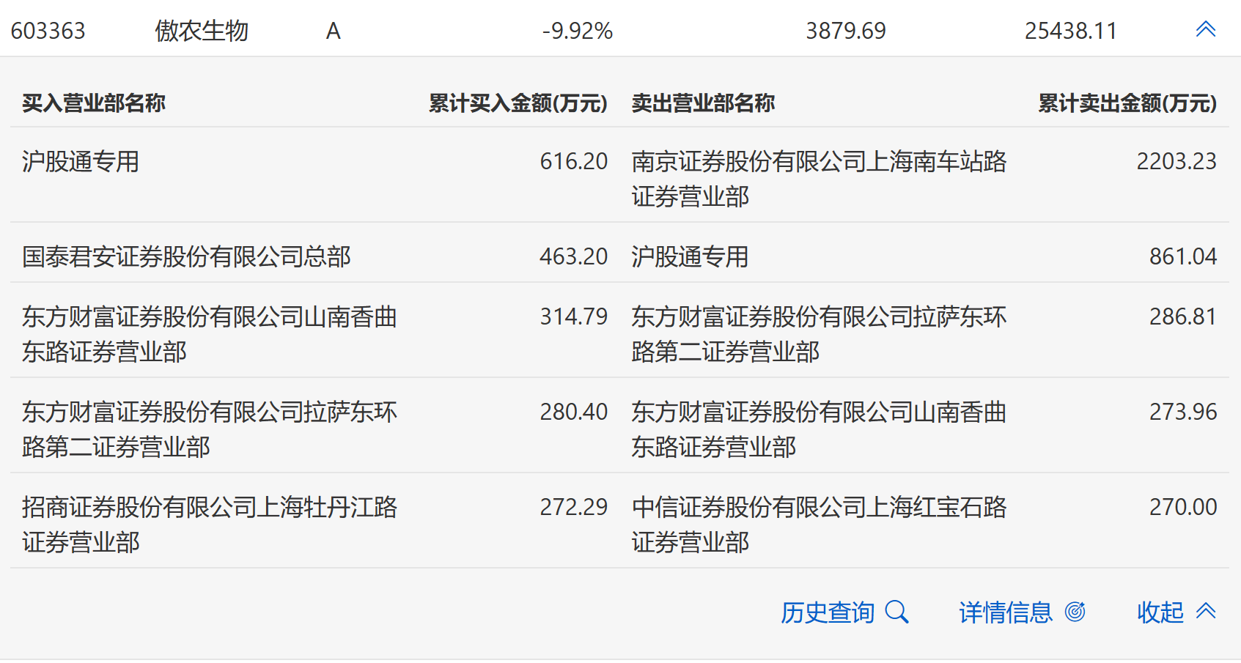
Task: Click sell amount 286.81
Action: 1183,316
